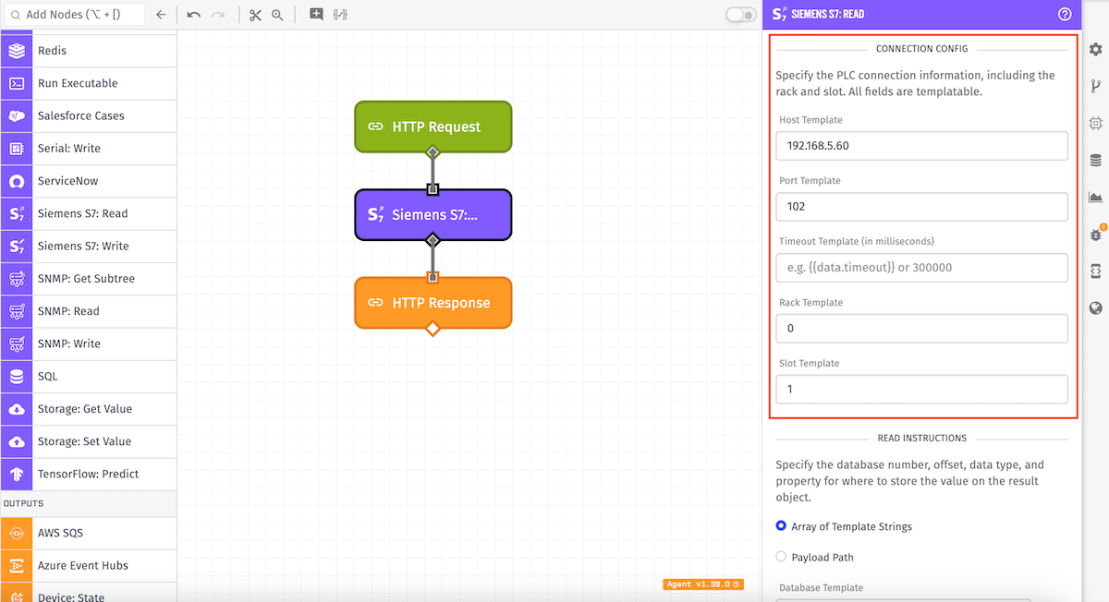Click the SNMP: Read palette label
The width and height of the screenshot is (1109, 602).
point(68,311)
